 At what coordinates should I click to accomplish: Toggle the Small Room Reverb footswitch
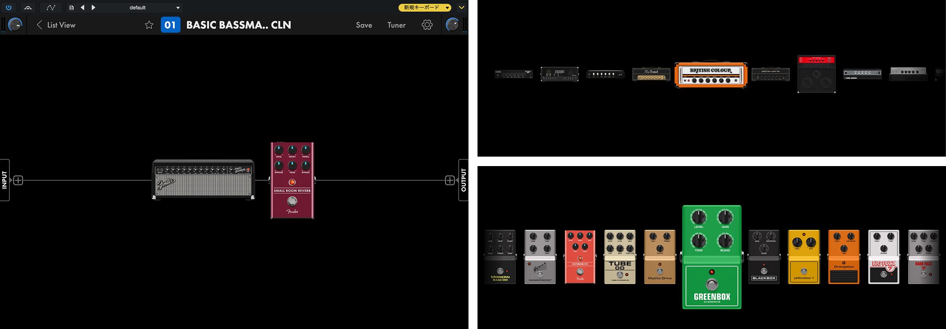[x=292, y=201]
